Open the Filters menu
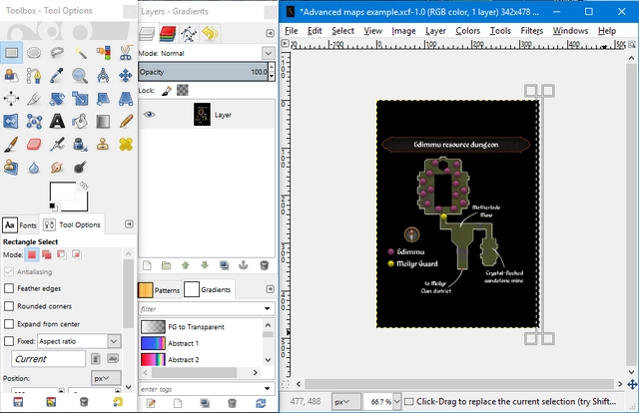 (531, 31)
